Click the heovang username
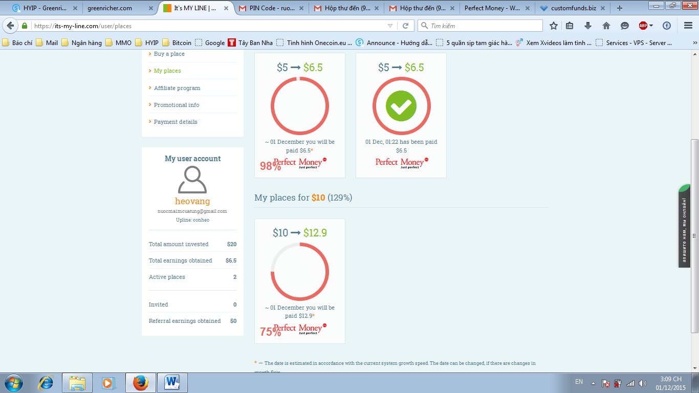Viewport: 699px width, 393px height. coord(192,201)
